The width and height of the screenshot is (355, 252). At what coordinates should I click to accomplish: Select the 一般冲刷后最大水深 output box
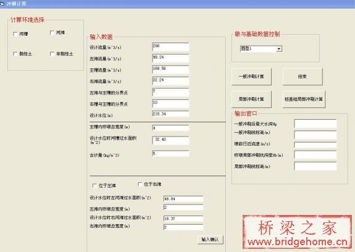click(x=315, y=124)
